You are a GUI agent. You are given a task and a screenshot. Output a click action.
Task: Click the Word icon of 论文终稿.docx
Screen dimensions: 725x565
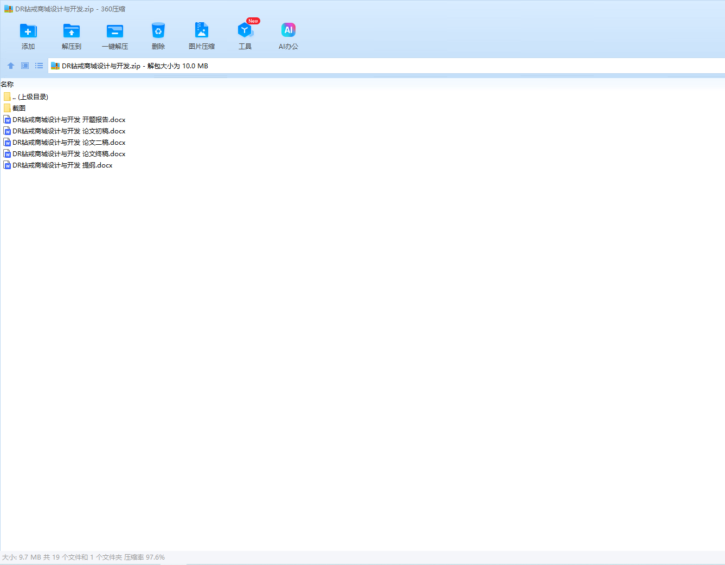click(7, 154)
